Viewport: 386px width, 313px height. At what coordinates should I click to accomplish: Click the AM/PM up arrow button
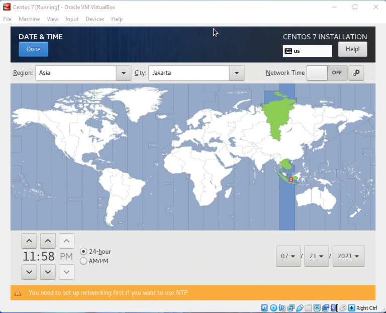pos(66,241)
